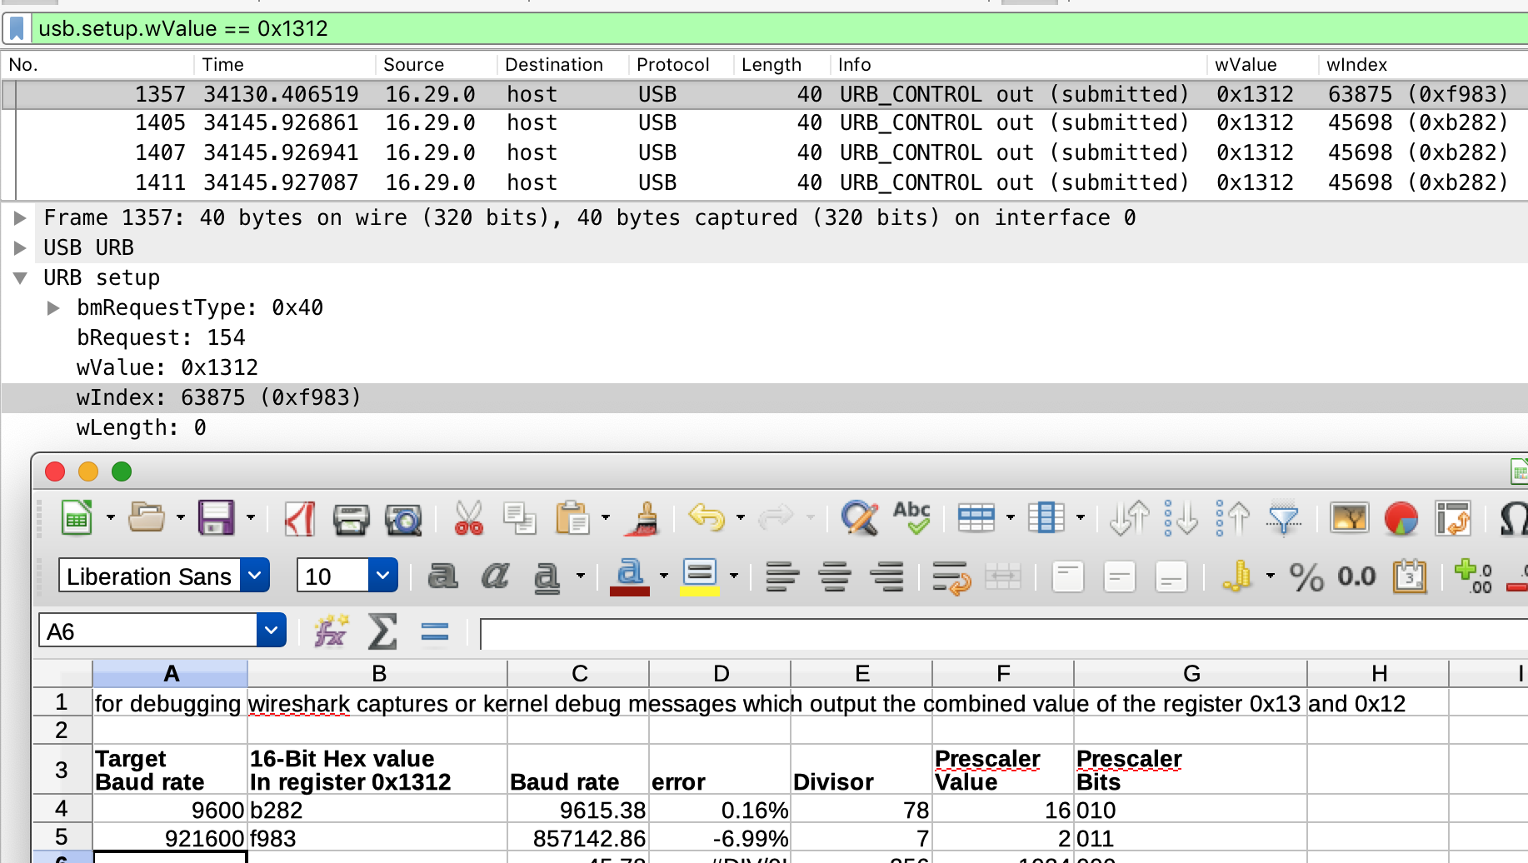Screen dimensions: 1528x863
Task: Open font color dropdown arrow
Action: tap(664, 576)
